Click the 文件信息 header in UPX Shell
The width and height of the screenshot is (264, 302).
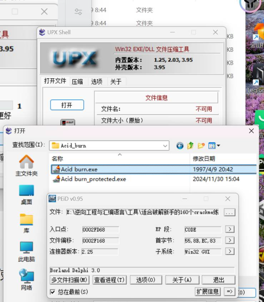pyautogui.click(x=156, y=98)
